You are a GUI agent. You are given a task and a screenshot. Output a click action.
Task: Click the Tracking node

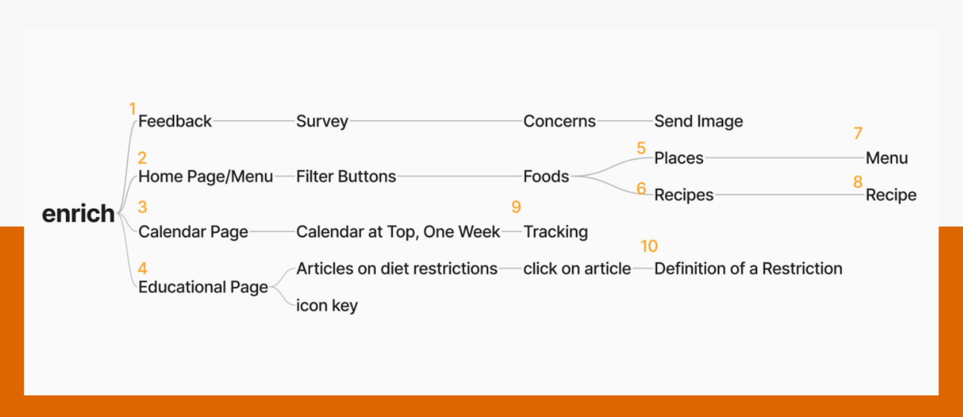[x=555, y=232]
